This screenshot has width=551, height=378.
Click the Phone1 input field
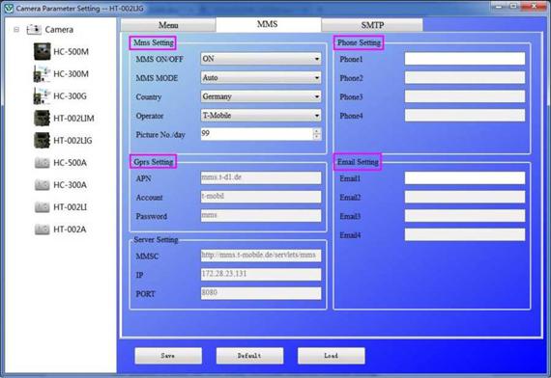pos(465,59)
